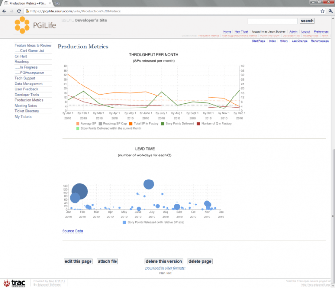335x288 pixels.
Task: Open a new browser tab
Action: tap(57, 3)
